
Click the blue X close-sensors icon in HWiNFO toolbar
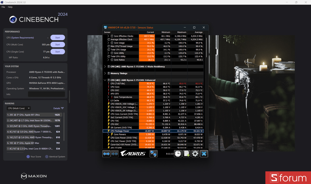204,154
